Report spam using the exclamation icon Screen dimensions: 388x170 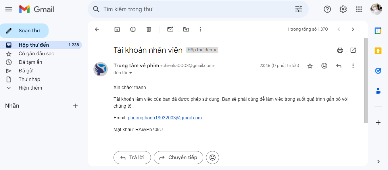pyautogui.click(x=133, y=29)
